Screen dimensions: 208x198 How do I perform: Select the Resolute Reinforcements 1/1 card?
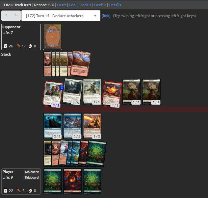[x=92, y=92]
